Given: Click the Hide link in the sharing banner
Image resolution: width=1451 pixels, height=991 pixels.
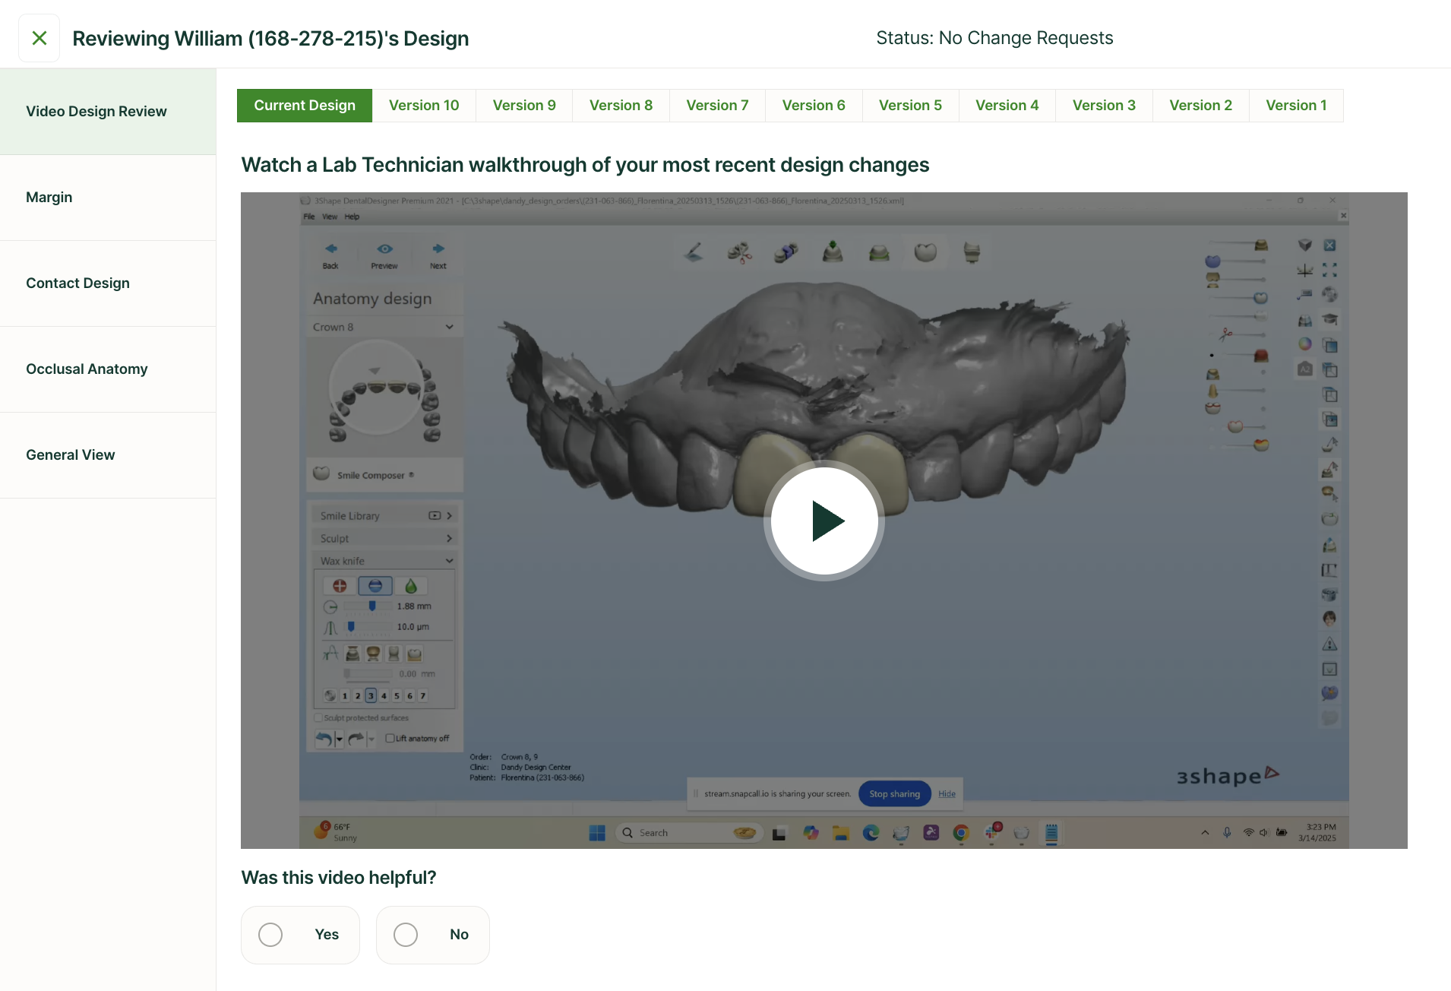Looking at the screenshot, I should 947,793.
